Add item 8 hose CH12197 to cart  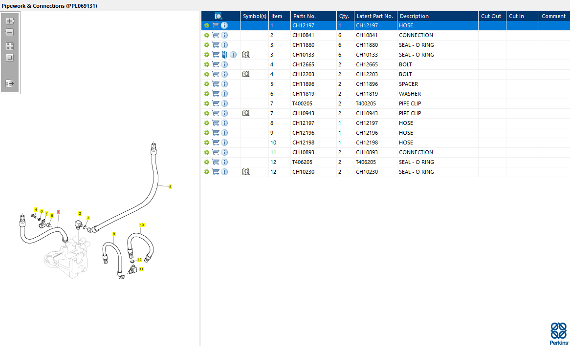coord(216,123)
